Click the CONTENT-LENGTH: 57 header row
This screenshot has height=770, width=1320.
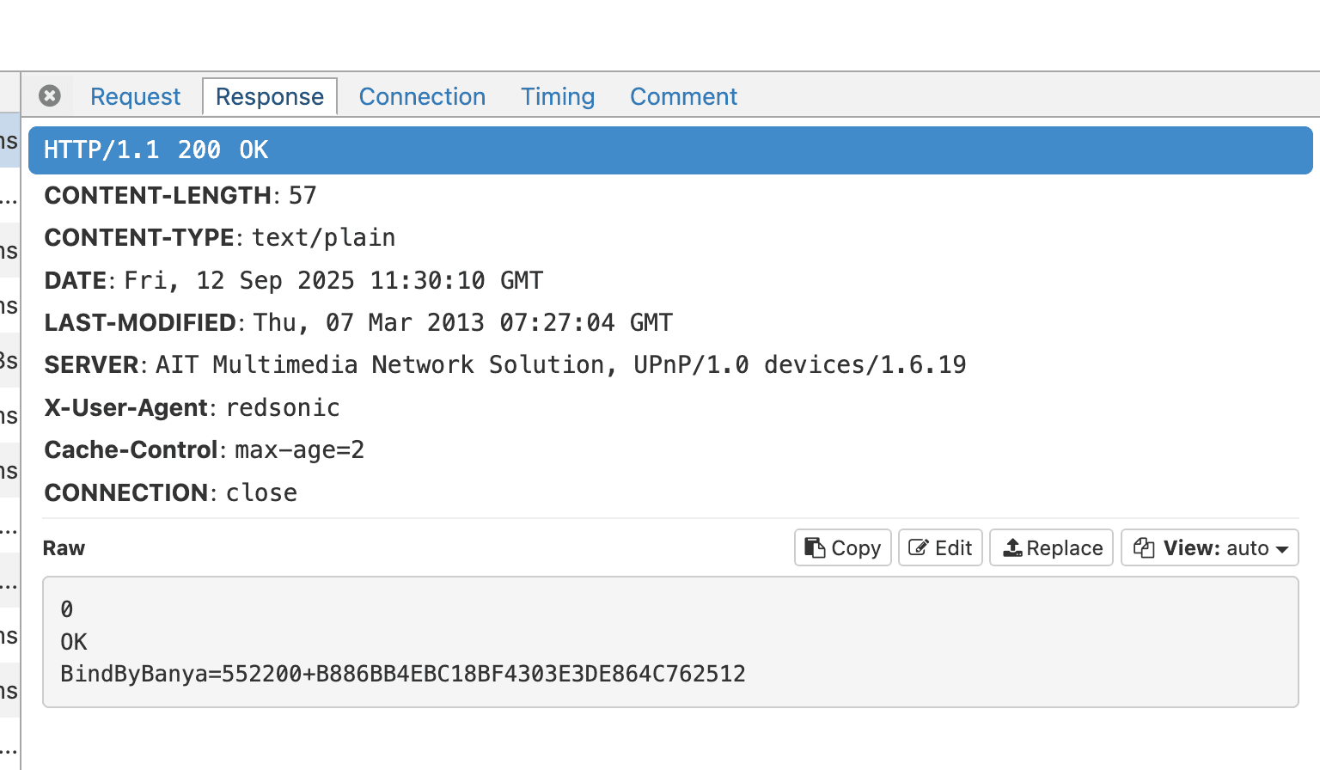(x=180, y=195)
